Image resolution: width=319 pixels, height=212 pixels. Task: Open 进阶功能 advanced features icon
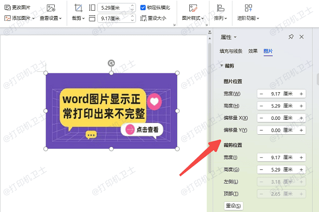pyautogui.click(x=248, y=8)
